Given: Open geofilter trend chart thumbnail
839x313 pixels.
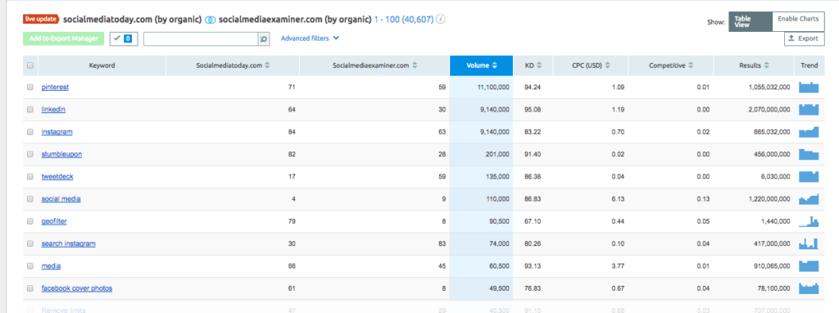Looking at the screenshot, I should 809,221.
